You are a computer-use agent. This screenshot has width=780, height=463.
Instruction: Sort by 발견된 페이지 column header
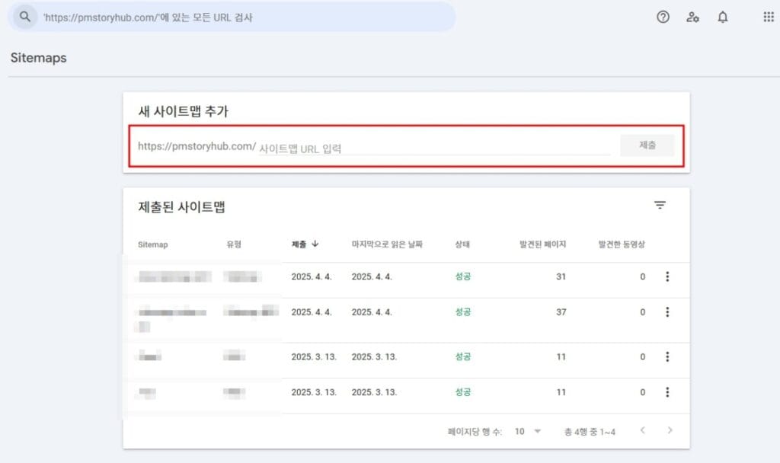click(x=542, y=244)
